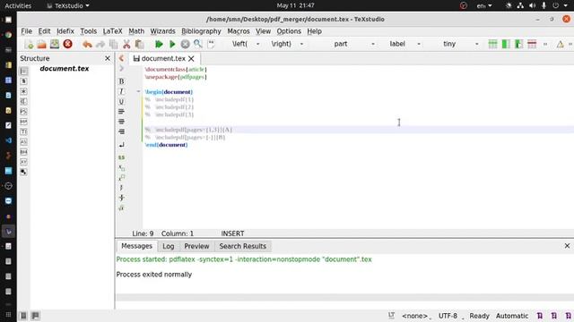Toggle bottom-left sidebar panel button
The image size is (574, 322).
point(23,316)
